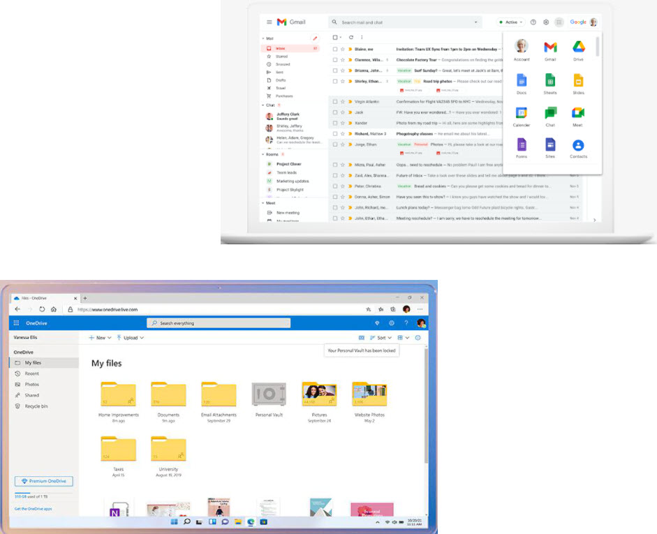Screen dimensions: 657x534
Task: Open the OneDrive help question mark
Action: click(x=406, y=323)
